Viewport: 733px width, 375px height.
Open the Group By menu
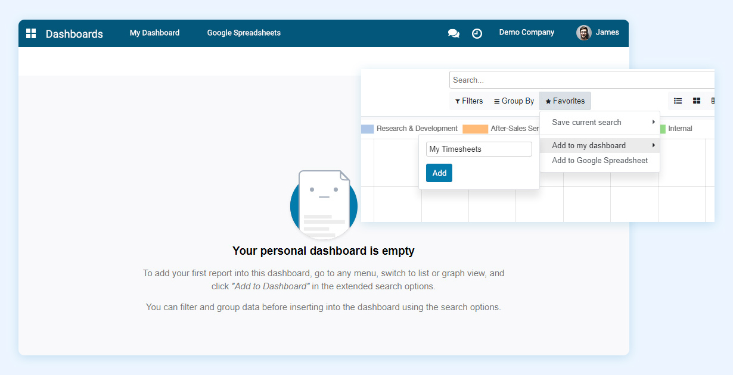pyautogui.click(x=513, y=101)
